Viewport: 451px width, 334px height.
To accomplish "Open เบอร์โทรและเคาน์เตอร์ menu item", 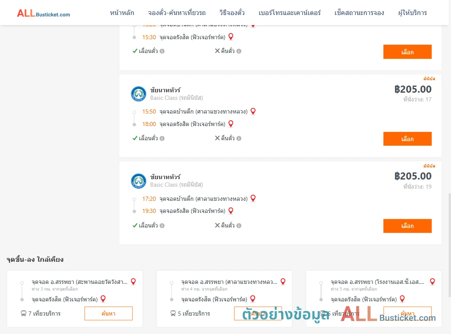I will point(289,13).
